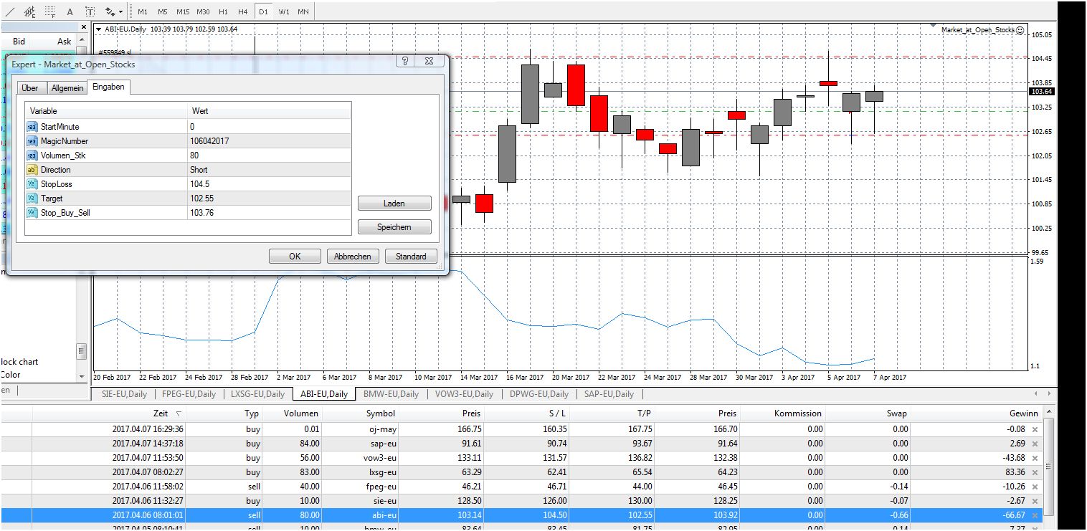Switch to the VOW3-EU,Daily chart tab
The height and width of the screenshot is (531, 1087).
[466, 394]
